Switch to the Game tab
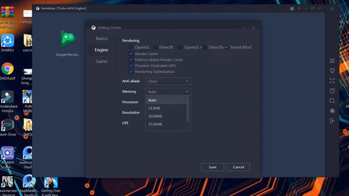 pyautogui.click(x=101, y=62)
